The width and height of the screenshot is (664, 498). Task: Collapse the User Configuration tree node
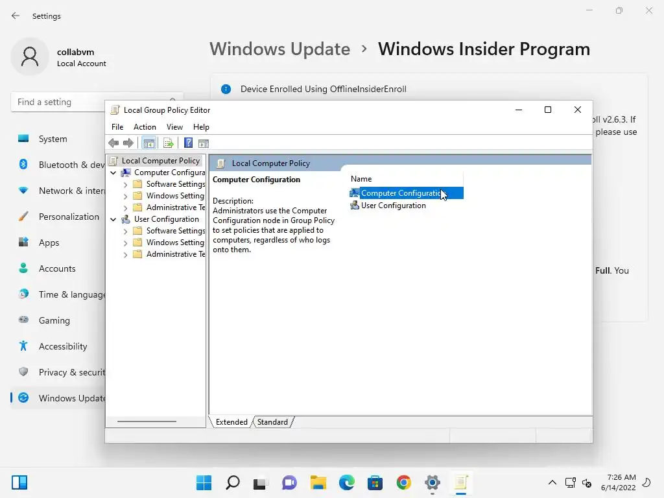tap(113, 219)
